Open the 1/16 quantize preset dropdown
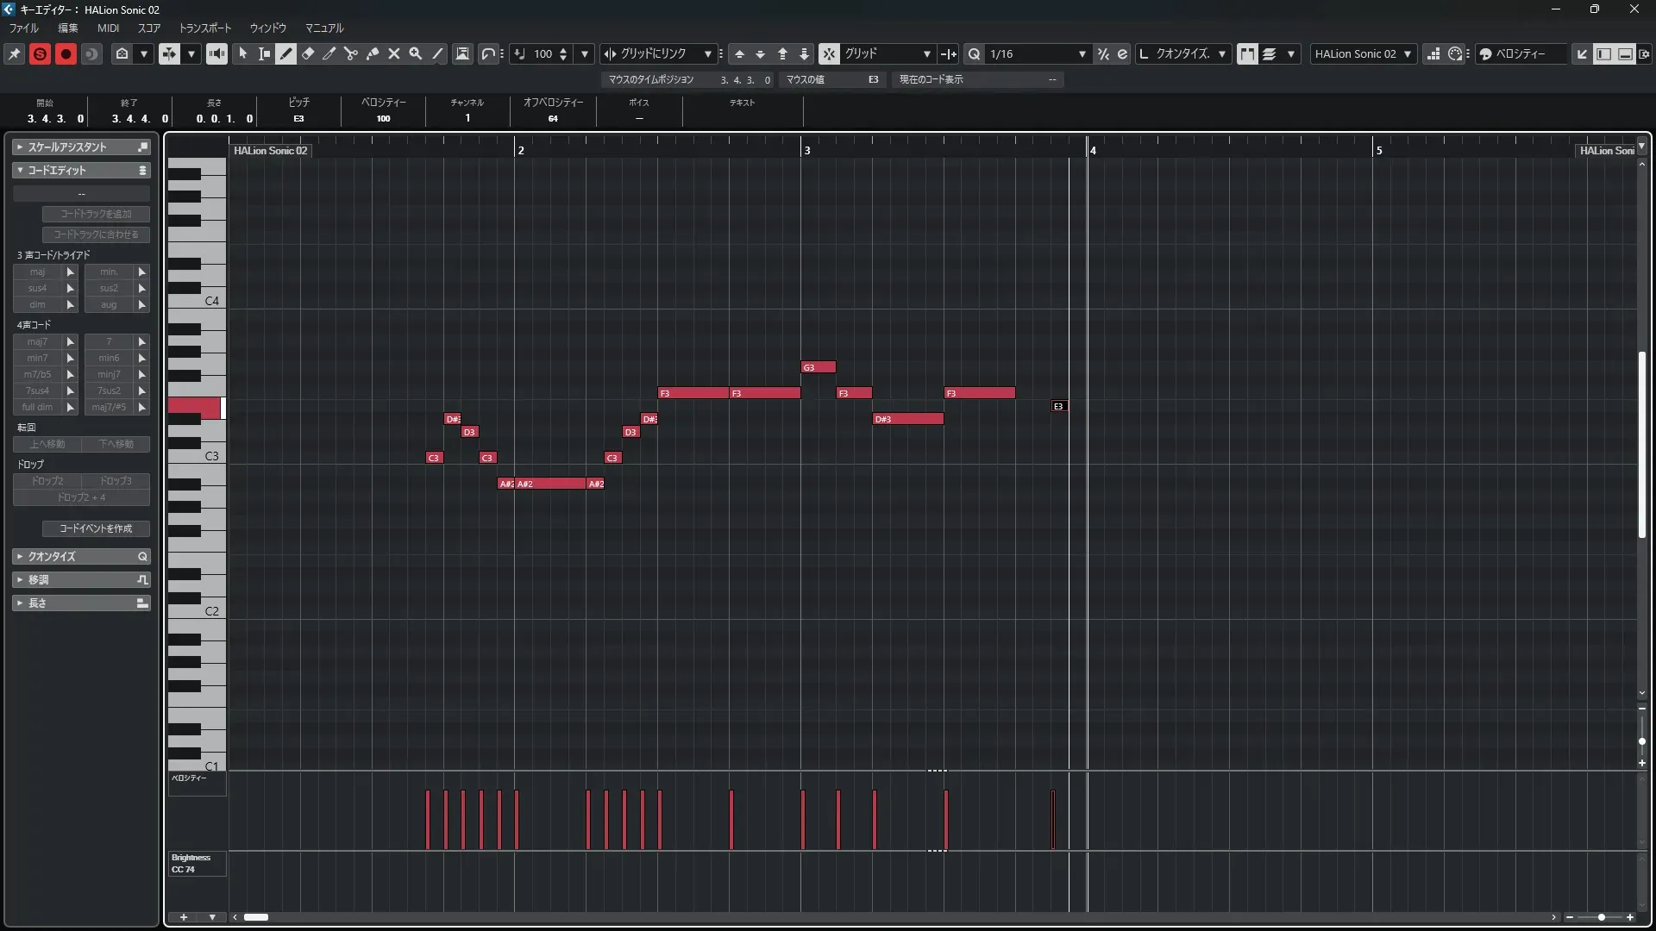The width and height of the screenshot is (1656, 931). [x=1082, y=53]
